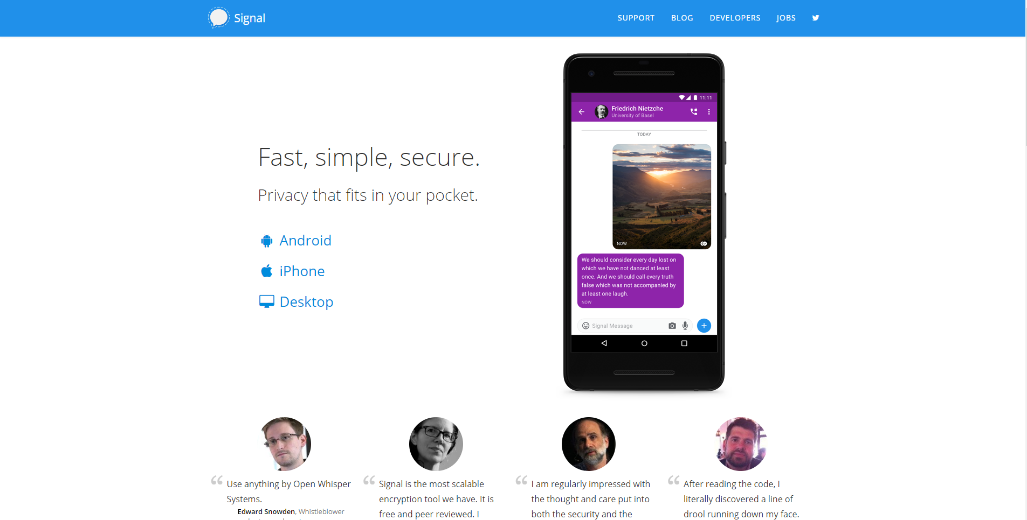Visit the Jobs page
This screenshot has height=520, width=1027.
tap(786, 18)
